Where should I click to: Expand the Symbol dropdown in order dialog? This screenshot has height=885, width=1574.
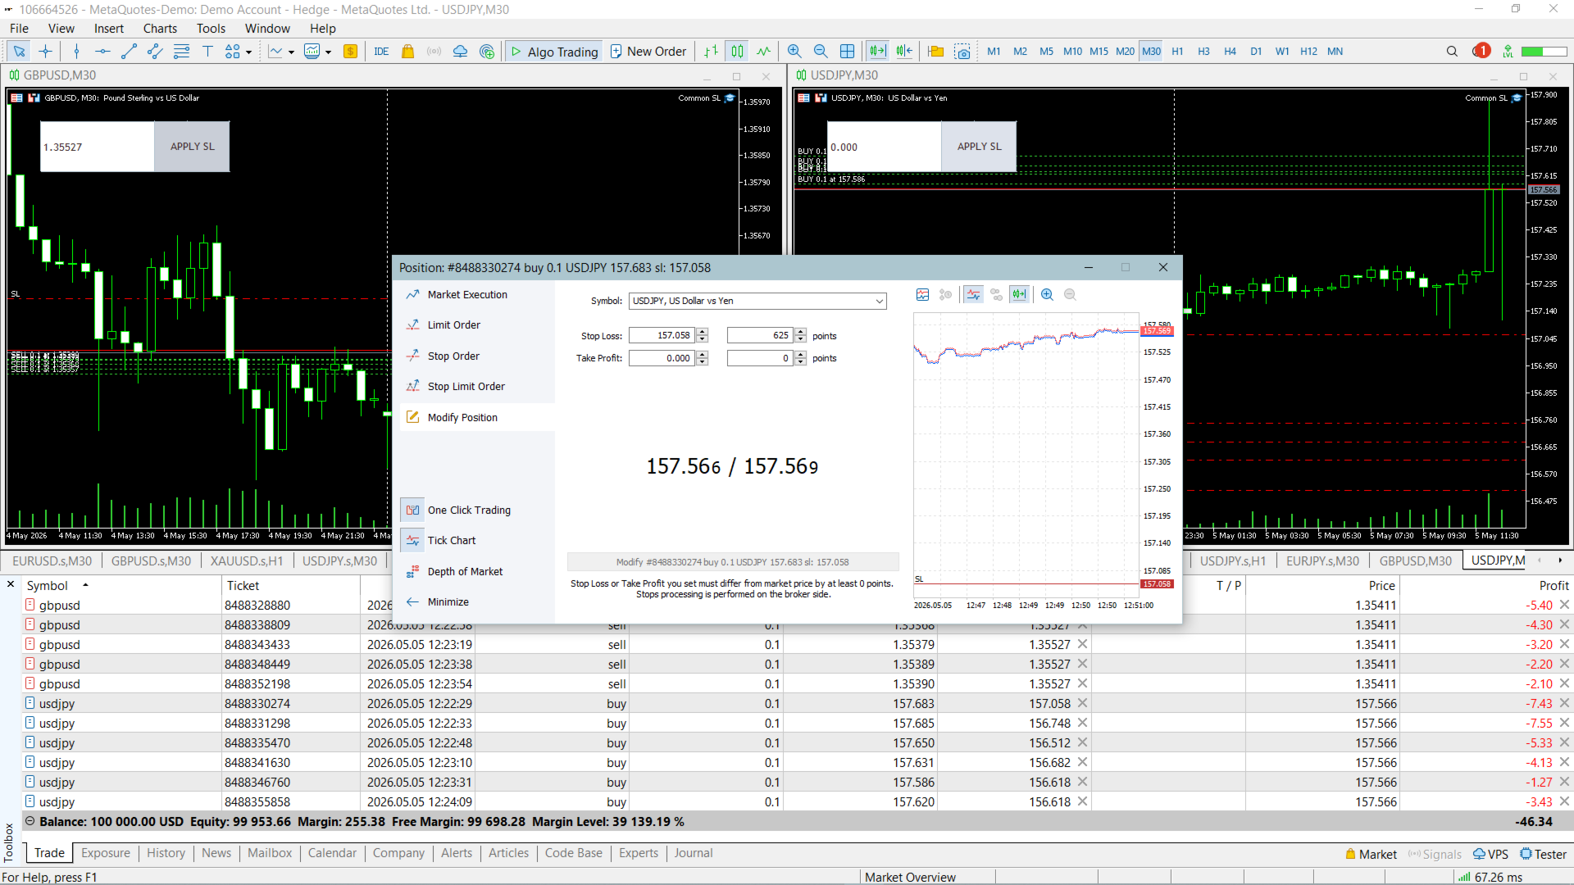coord(880,302)
